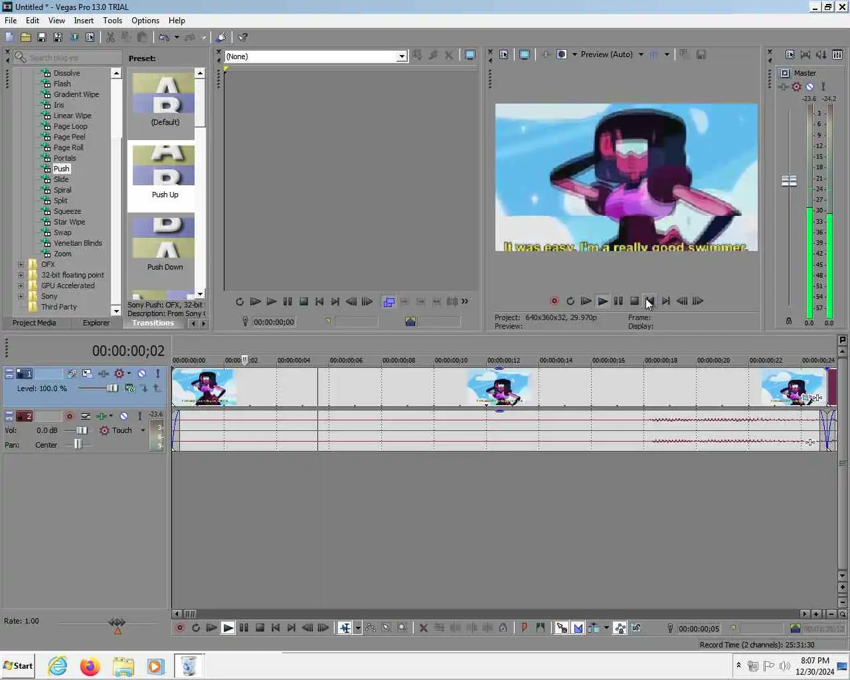
Task: Select the Zoom Edit tool below timeline
Action: (x=402, y=628)
